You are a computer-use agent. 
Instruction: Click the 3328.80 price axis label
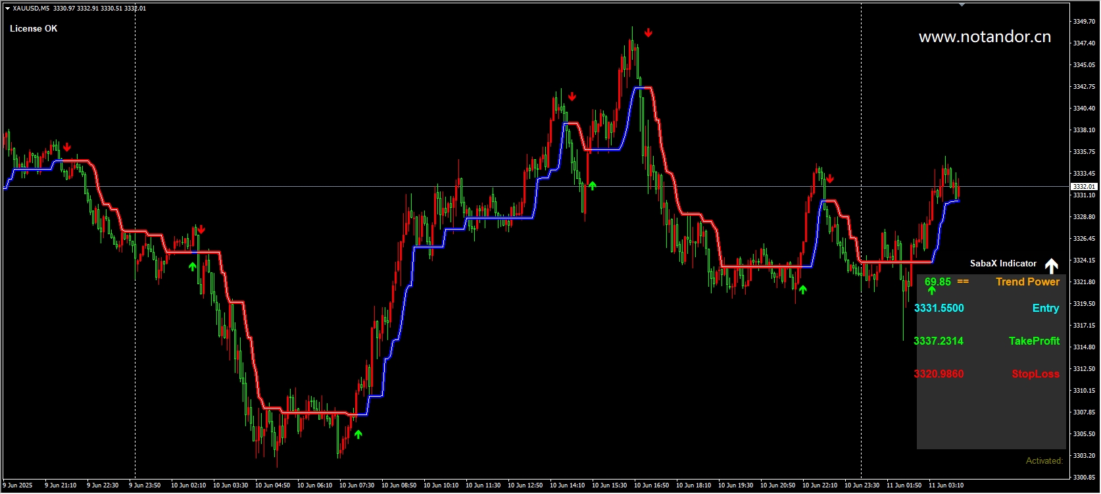click(1084, 216)
